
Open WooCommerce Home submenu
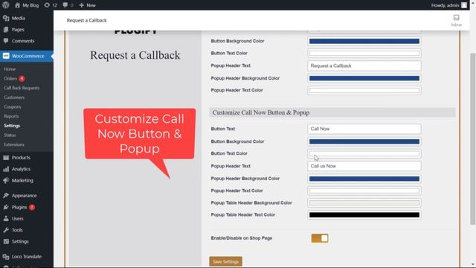pos(10,69)
